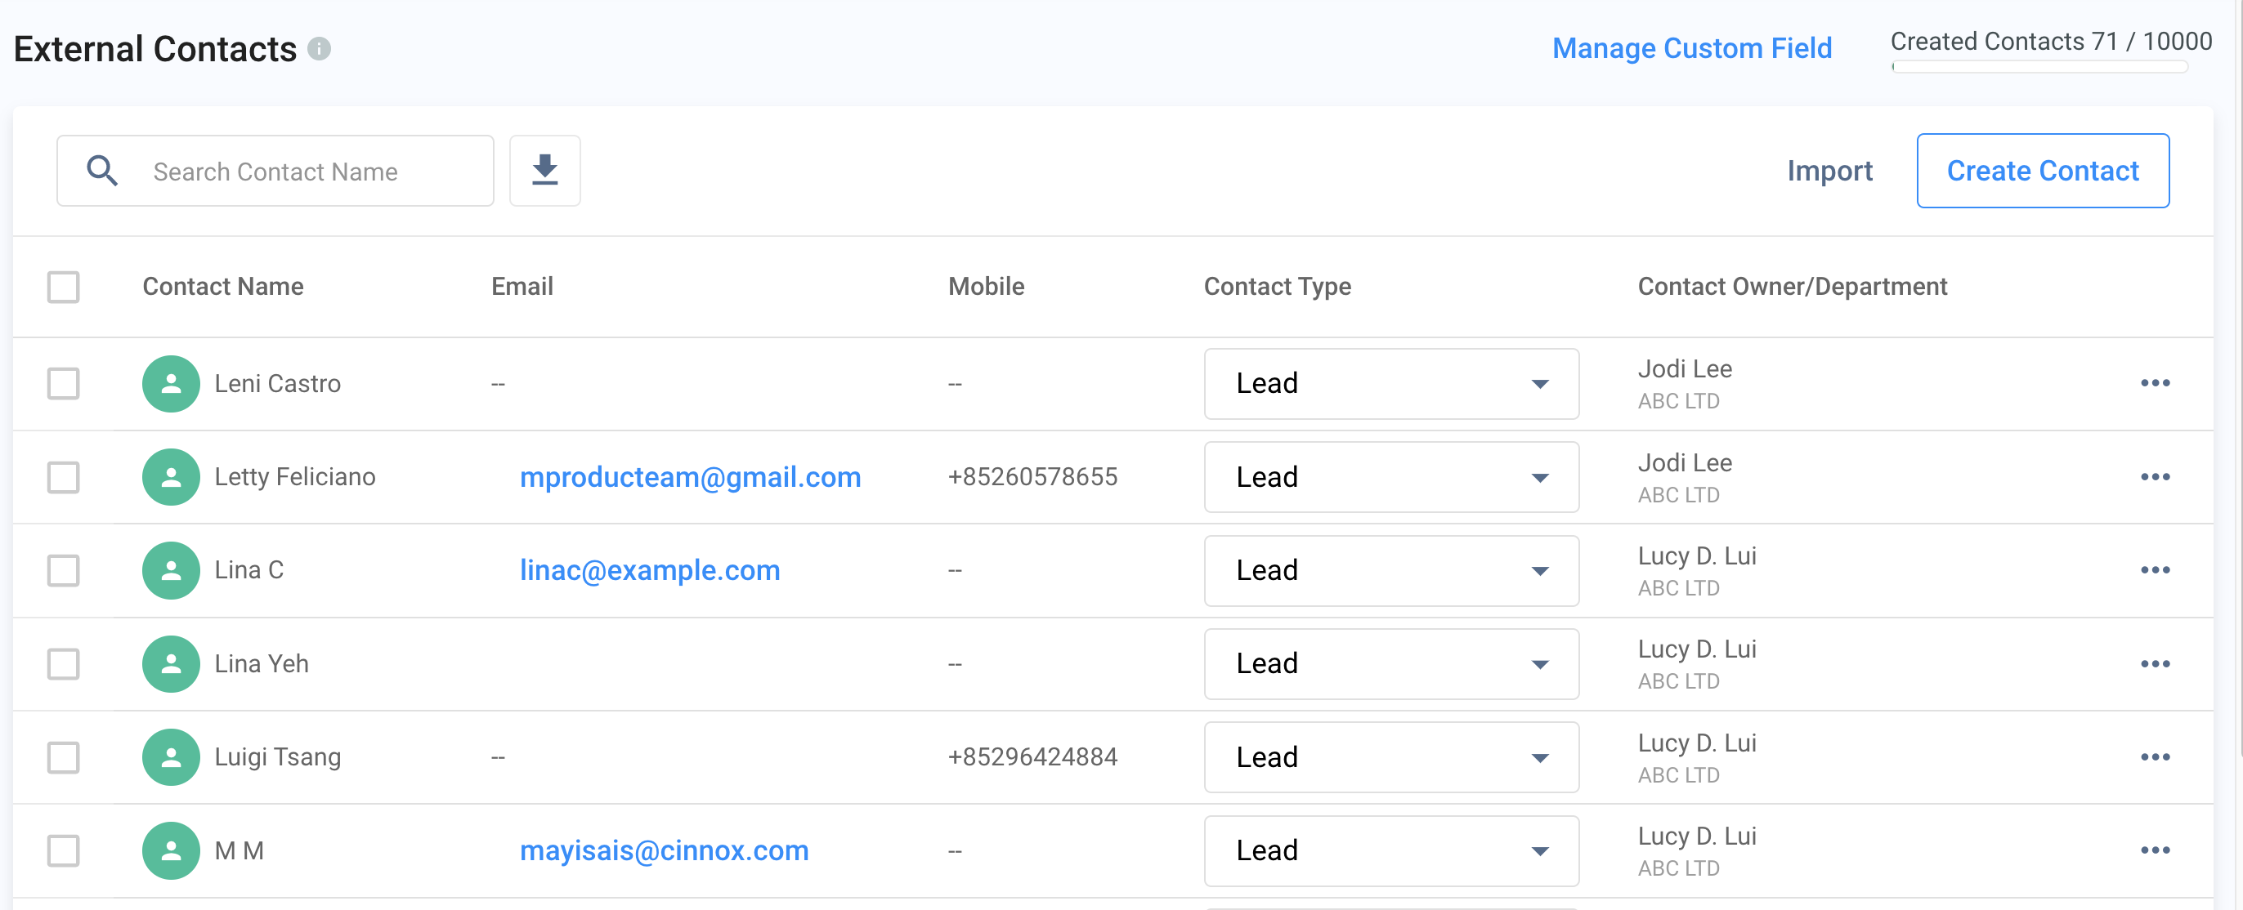The image size is (2243, 910).
Task: Sort by Contact Name column header
Action: pyautogui.click(x=223, y=286)
